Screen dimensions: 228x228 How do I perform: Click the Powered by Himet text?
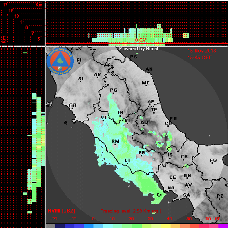(139, 49)
